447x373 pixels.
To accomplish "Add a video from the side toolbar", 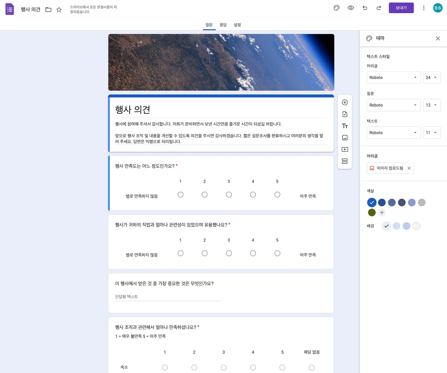I will coord(345,149).
